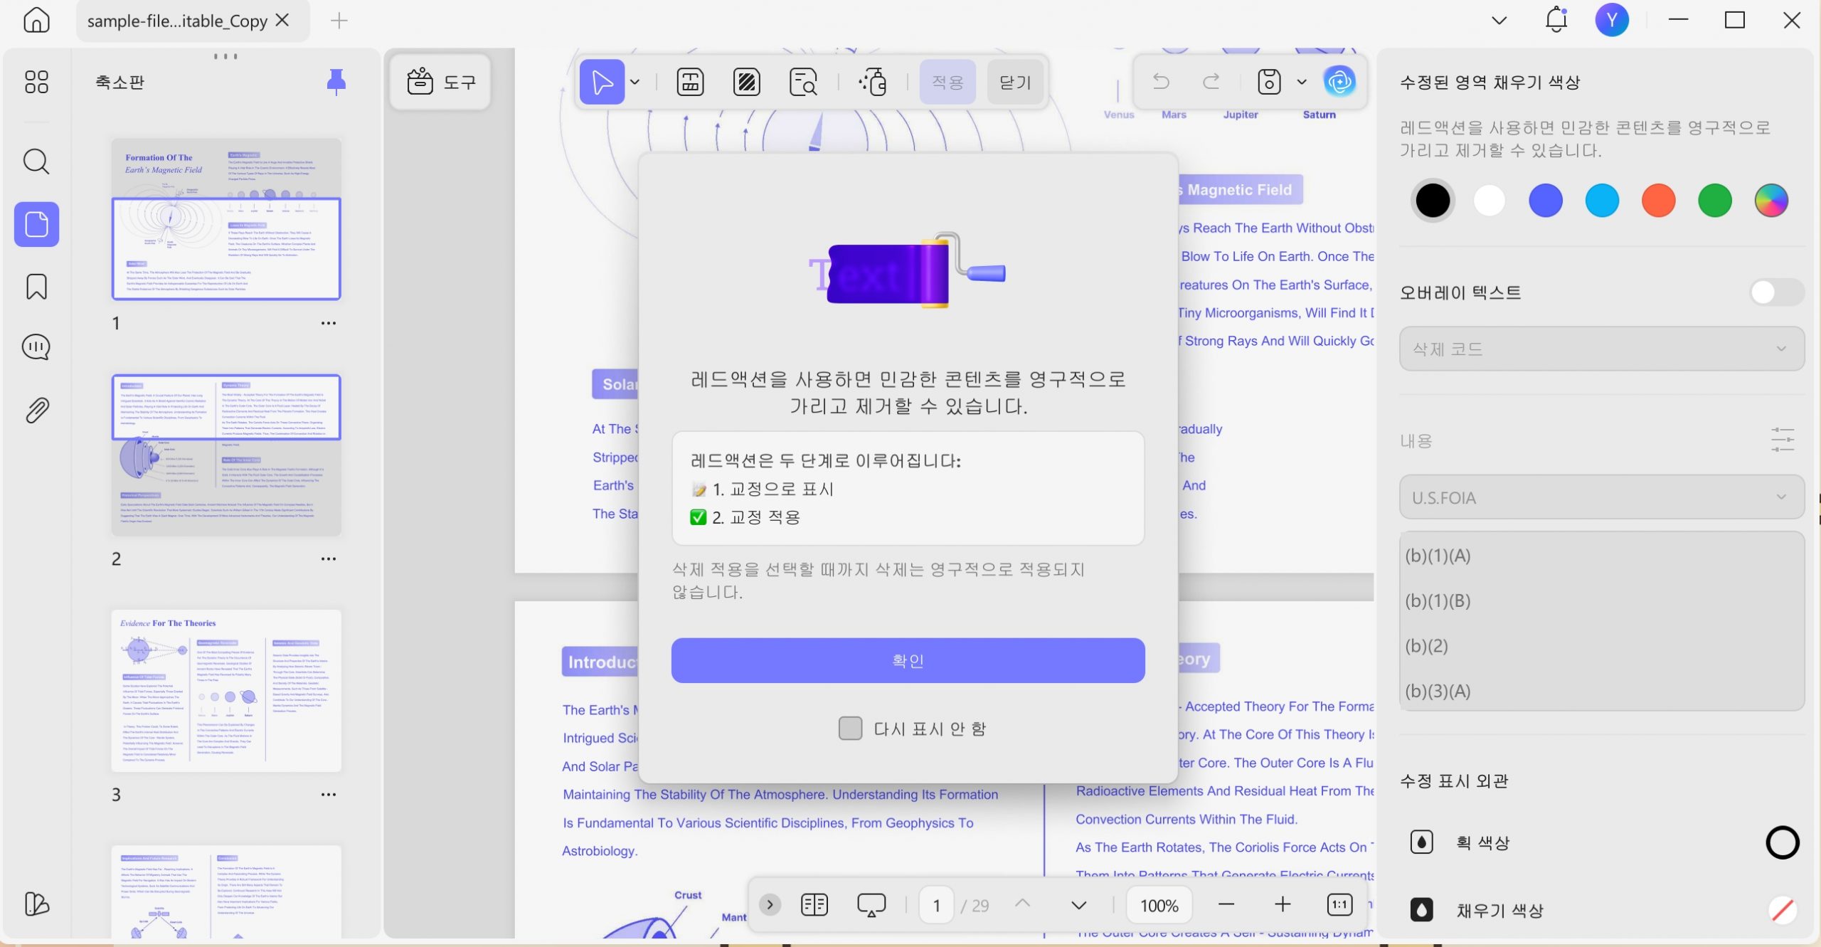Select the (b)(1)(B) code entry
Screen dimensions: 1821x947
tap(1601, 601)
